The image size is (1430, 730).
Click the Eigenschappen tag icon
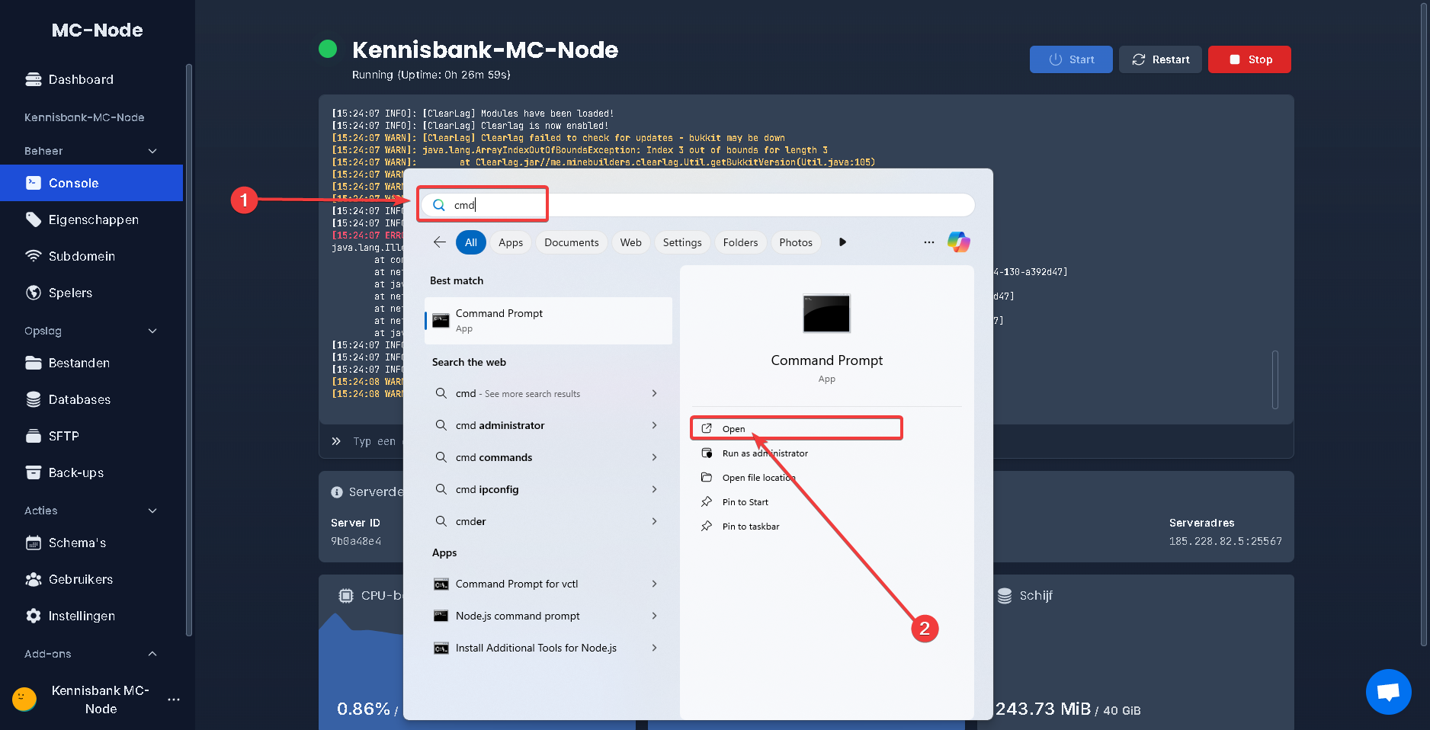pyautogui.click(x=34, y=219)
